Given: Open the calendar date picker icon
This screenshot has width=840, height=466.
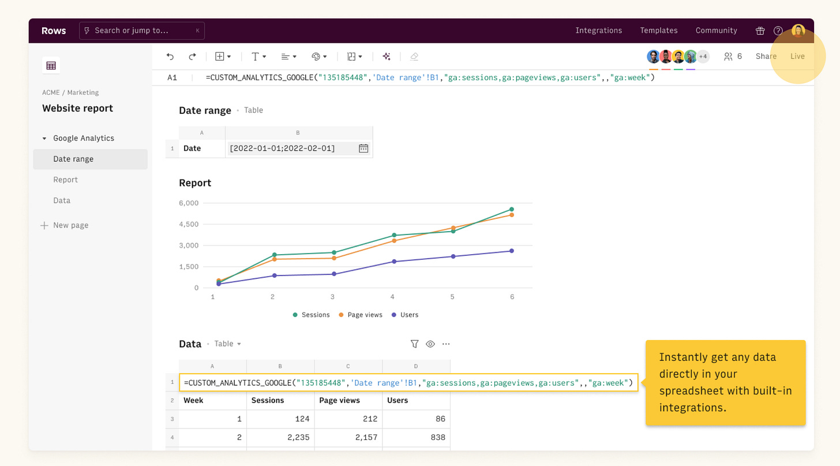Looking at the screenshot, I should [363, 148].
